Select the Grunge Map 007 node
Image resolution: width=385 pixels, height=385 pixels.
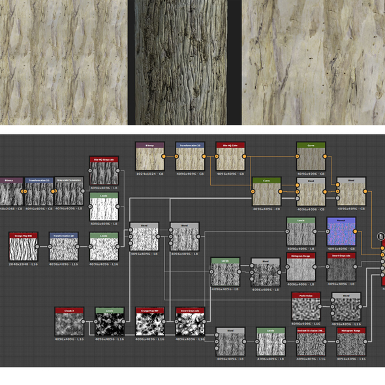point(150,322)
